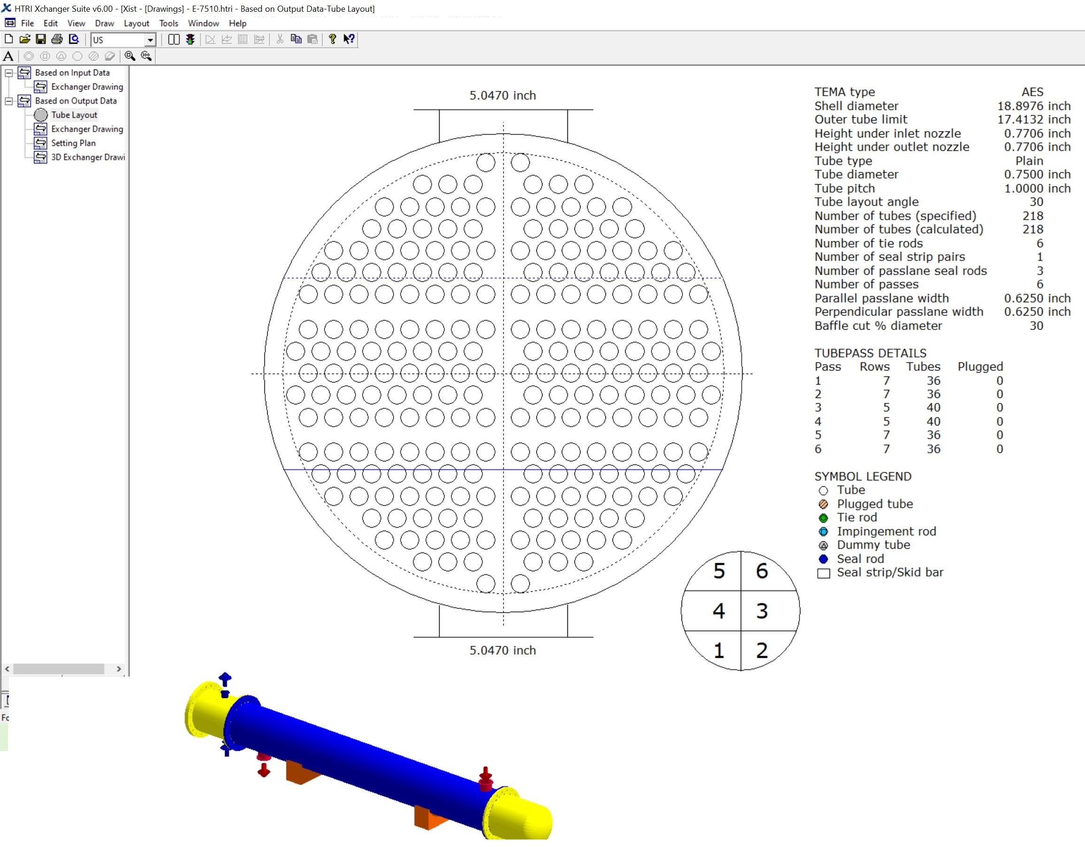Click the New file icon
This screenshot has width=1085, height=847.
coord(8,39)
